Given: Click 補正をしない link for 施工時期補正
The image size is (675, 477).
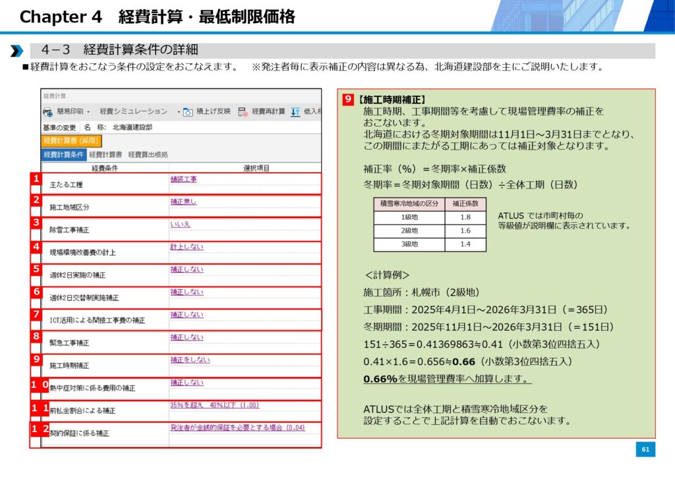Looking at the screenshot, I should (190, 360).
